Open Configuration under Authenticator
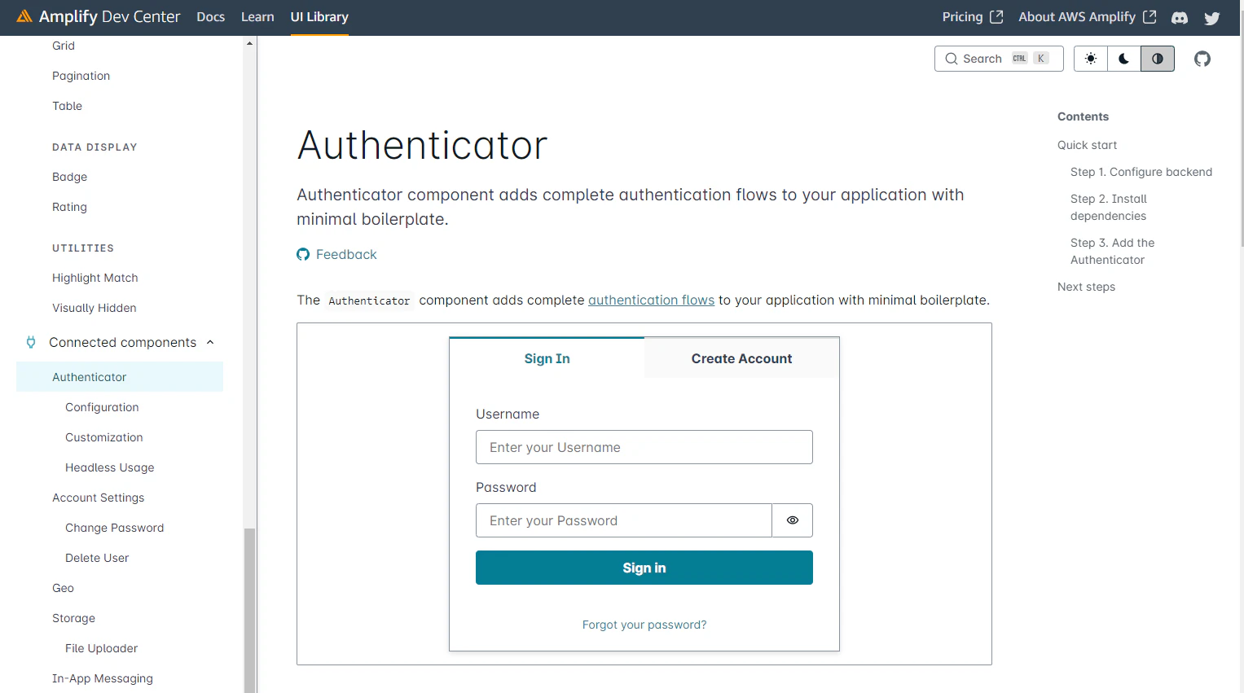1244x693 pixels. point(102,407)
